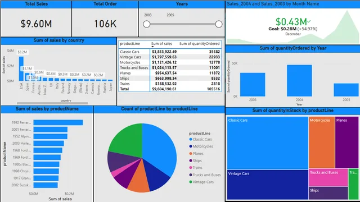This screenshot has height=202, width=360.
Task: Click the Classic Cars legend swatch in pie chart
Action: [x=191, y=139]
